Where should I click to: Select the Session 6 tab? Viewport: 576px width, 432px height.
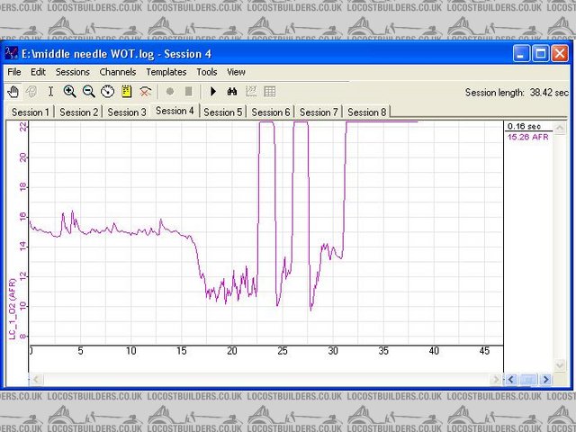[x=271, y=112]
